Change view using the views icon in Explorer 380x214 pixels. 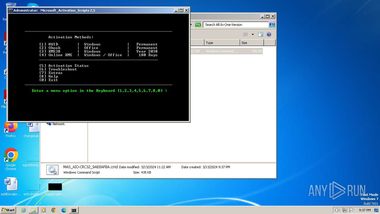(x=245, y=34)
